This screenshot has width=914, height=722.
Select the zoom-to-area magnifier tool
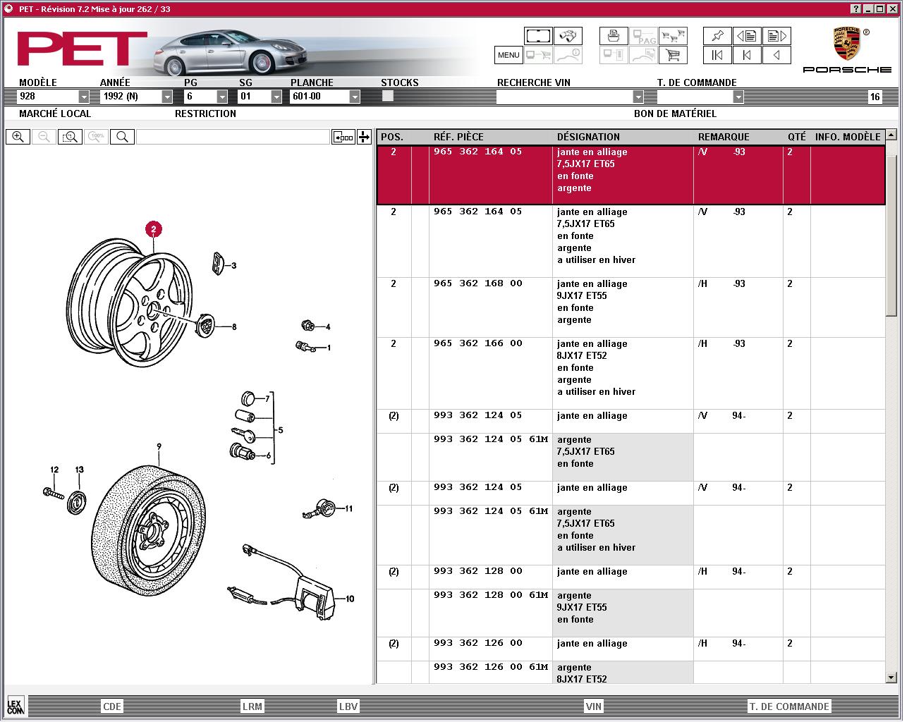70,137
